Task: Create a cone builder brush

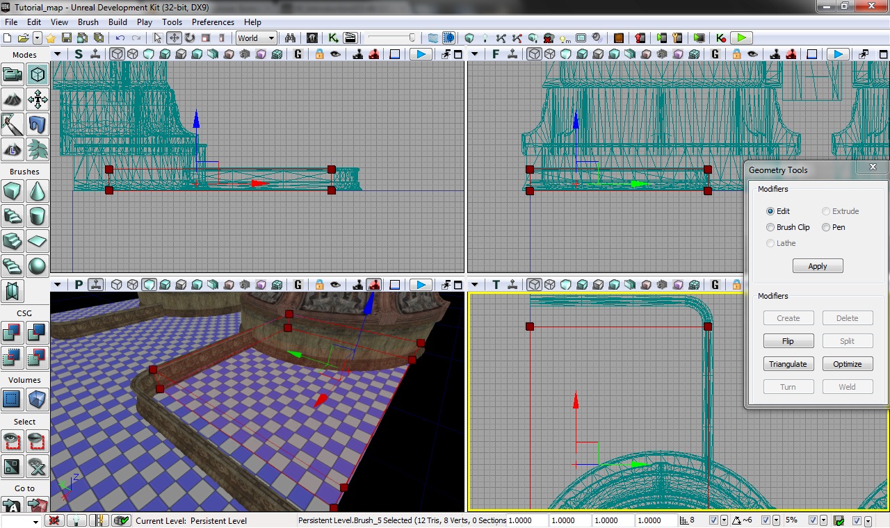Action: (38, 190)
